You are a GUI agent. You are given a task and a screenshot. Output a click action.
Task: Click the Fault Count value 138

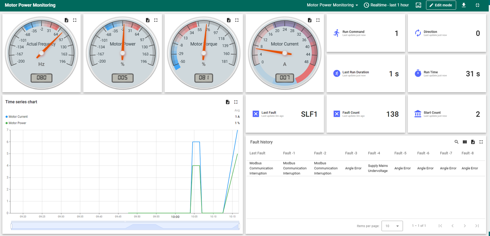[392, 114]
